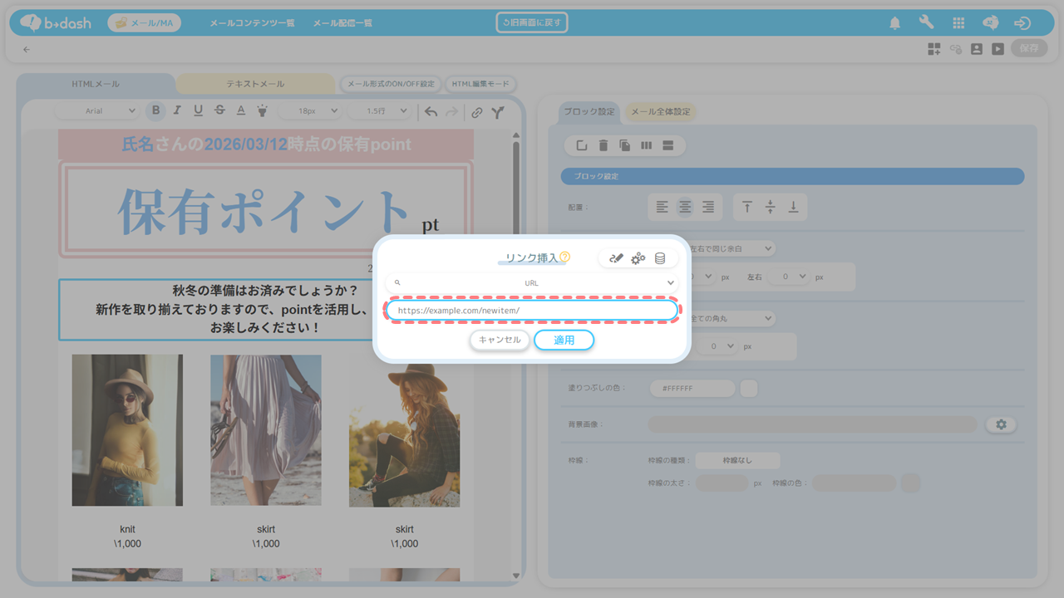Click the highlighter marker icon in text toolbar
This screenshot has height=598, width=1064.
coord(262,111)
